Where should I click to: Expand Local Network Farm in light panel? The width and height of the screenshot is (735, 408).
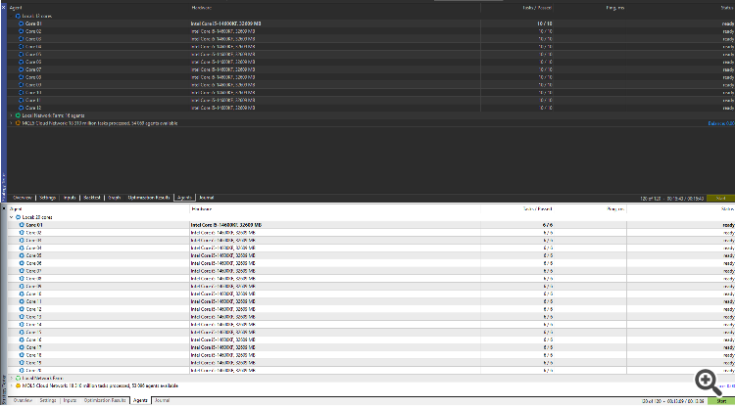12,378
